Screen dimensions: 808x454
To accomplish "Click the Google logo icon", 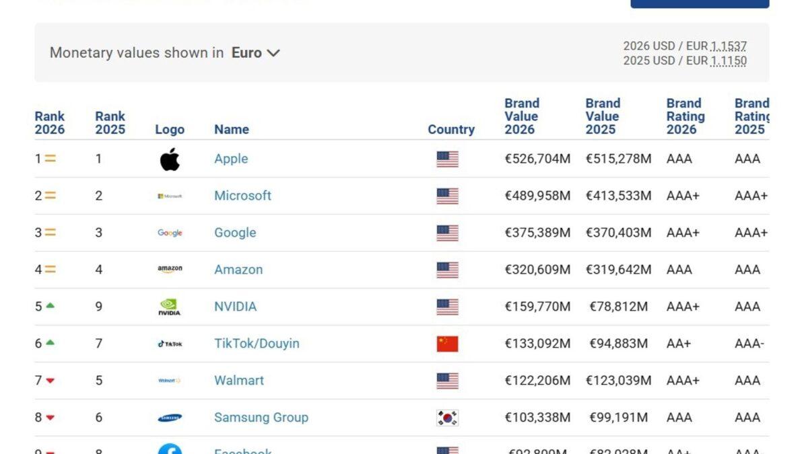I will (x=170, y=233).
